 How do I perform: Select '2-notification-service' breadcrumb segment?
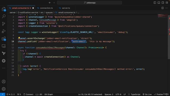[x=28, y=13]
